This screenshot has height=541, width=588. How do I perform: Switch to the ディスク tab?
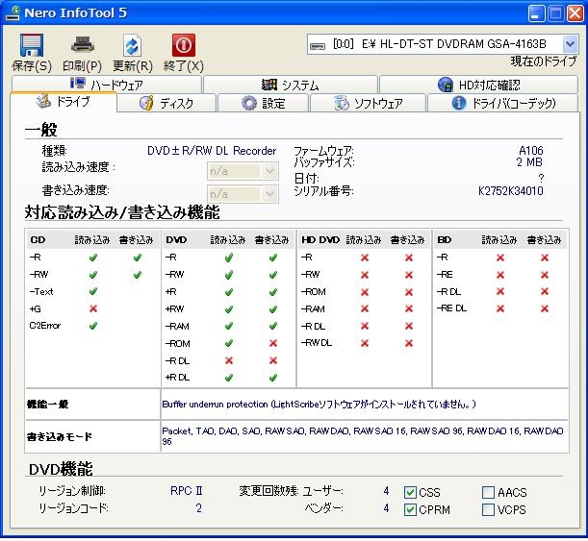click(x=166, y=103)
